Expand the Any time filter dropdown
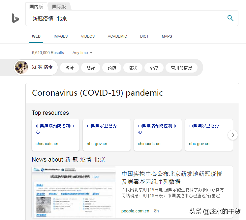The image size is (246, 220). [82, 53]
